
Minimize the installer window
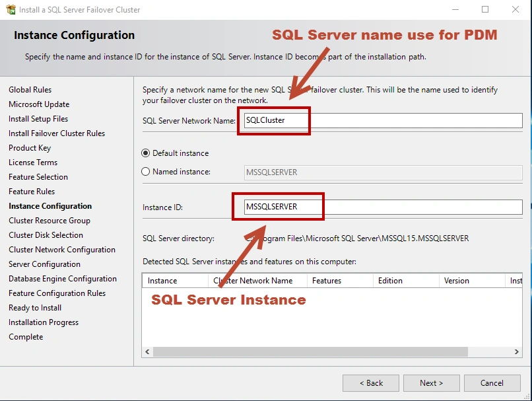tap(455, 9)
